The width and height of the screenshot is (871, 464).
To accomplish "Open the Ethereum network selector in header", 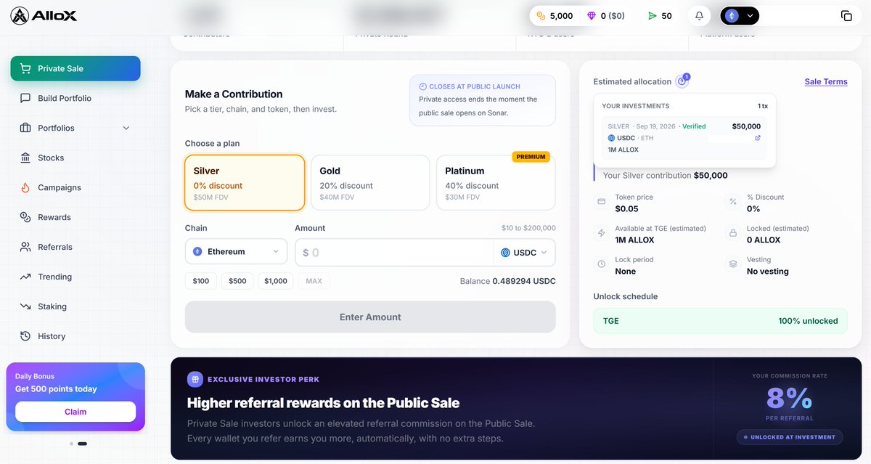I will coord(740,15).
